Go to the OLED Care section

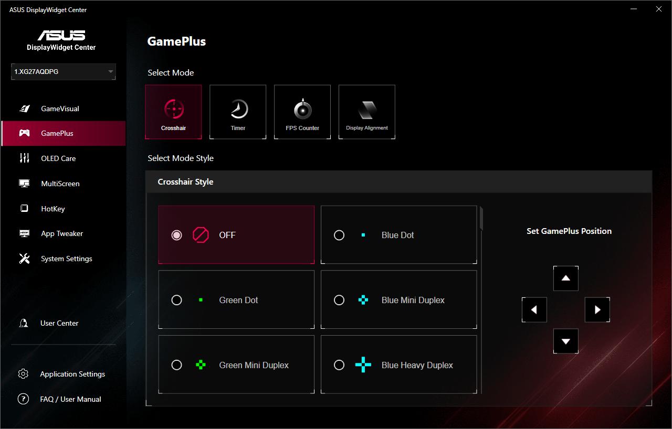coord(63,158)
